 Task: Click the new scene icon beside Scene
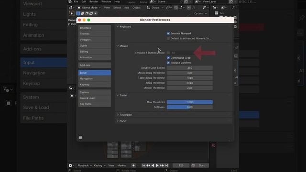[186, 2]
